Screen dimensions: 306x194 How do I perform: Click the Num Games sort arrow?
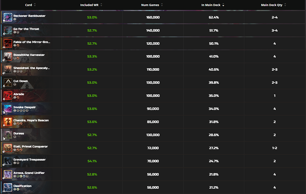pyautogui.click(x=162, y=5)
